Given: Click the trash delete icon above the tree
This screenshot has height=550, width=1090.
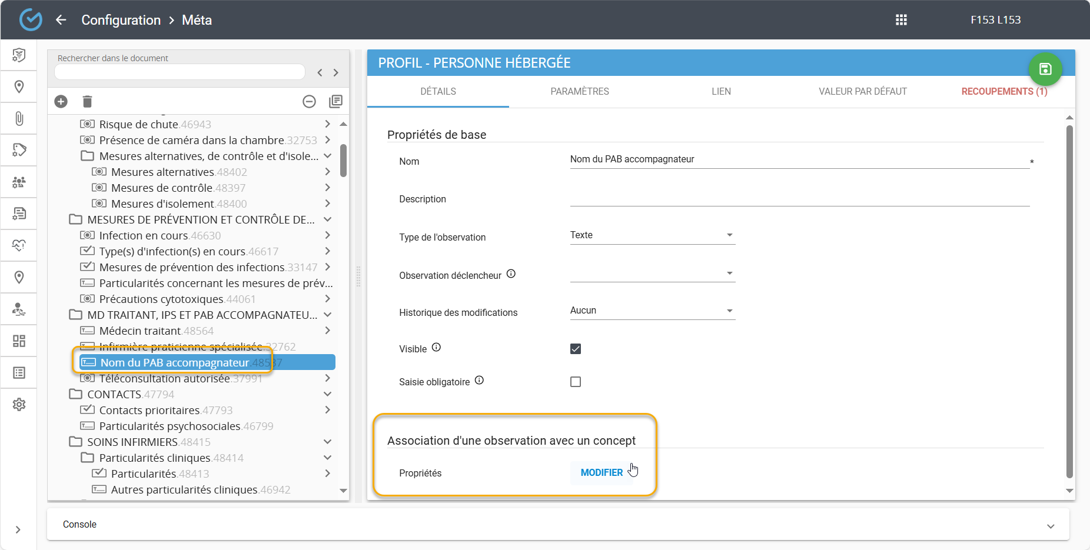Looking at the screenshot, I should (x=87, y=101).
